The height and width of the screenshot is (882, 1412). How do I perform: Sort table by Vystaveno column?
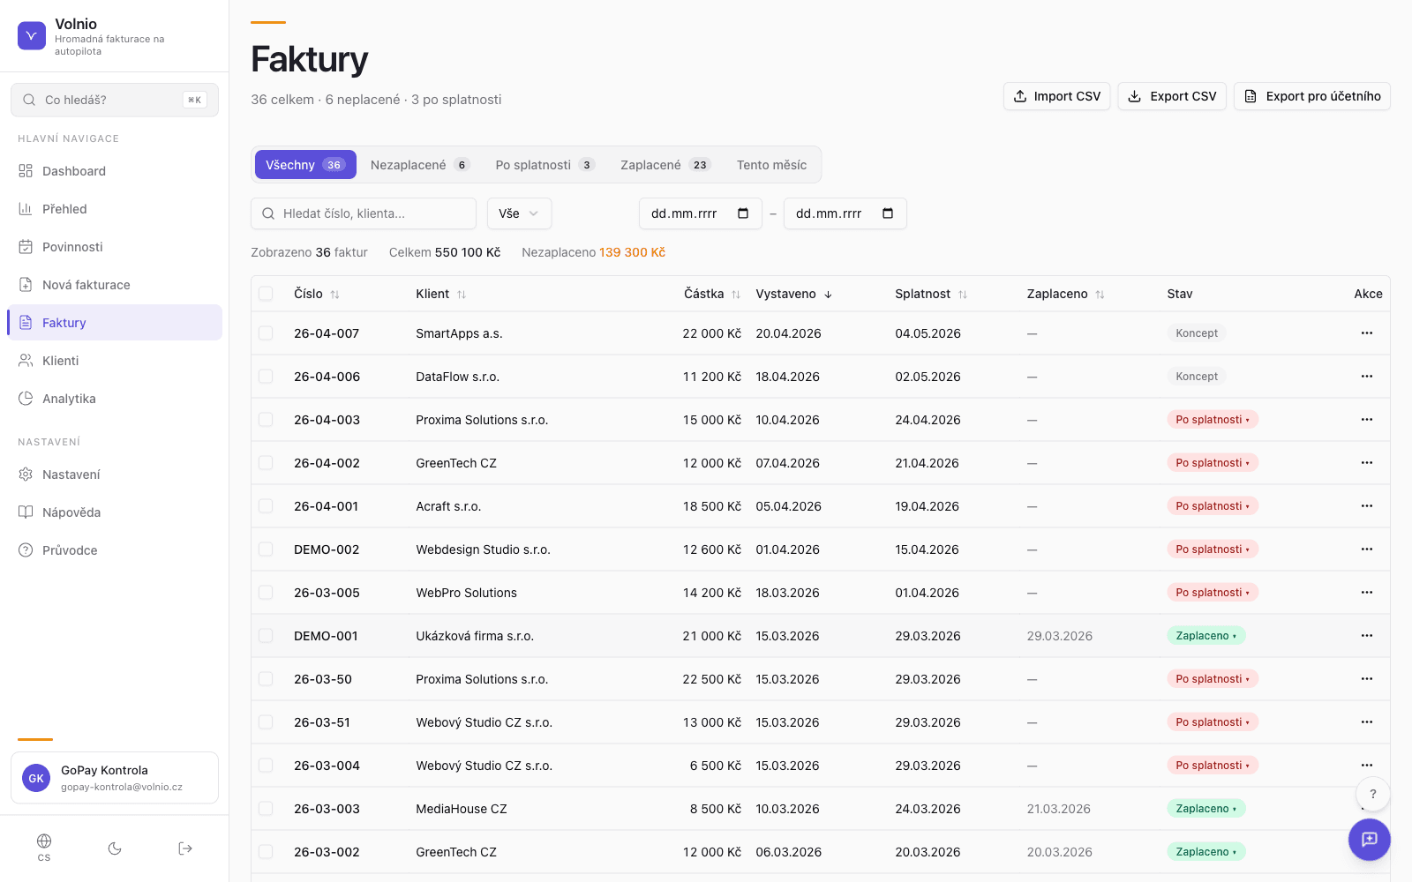tap(794, 294)
